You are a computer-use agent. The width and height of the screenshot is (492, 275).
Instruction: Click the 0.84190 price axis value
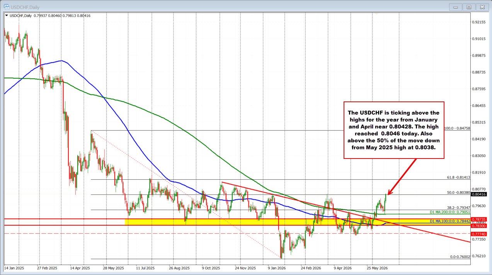click(479, 139)
